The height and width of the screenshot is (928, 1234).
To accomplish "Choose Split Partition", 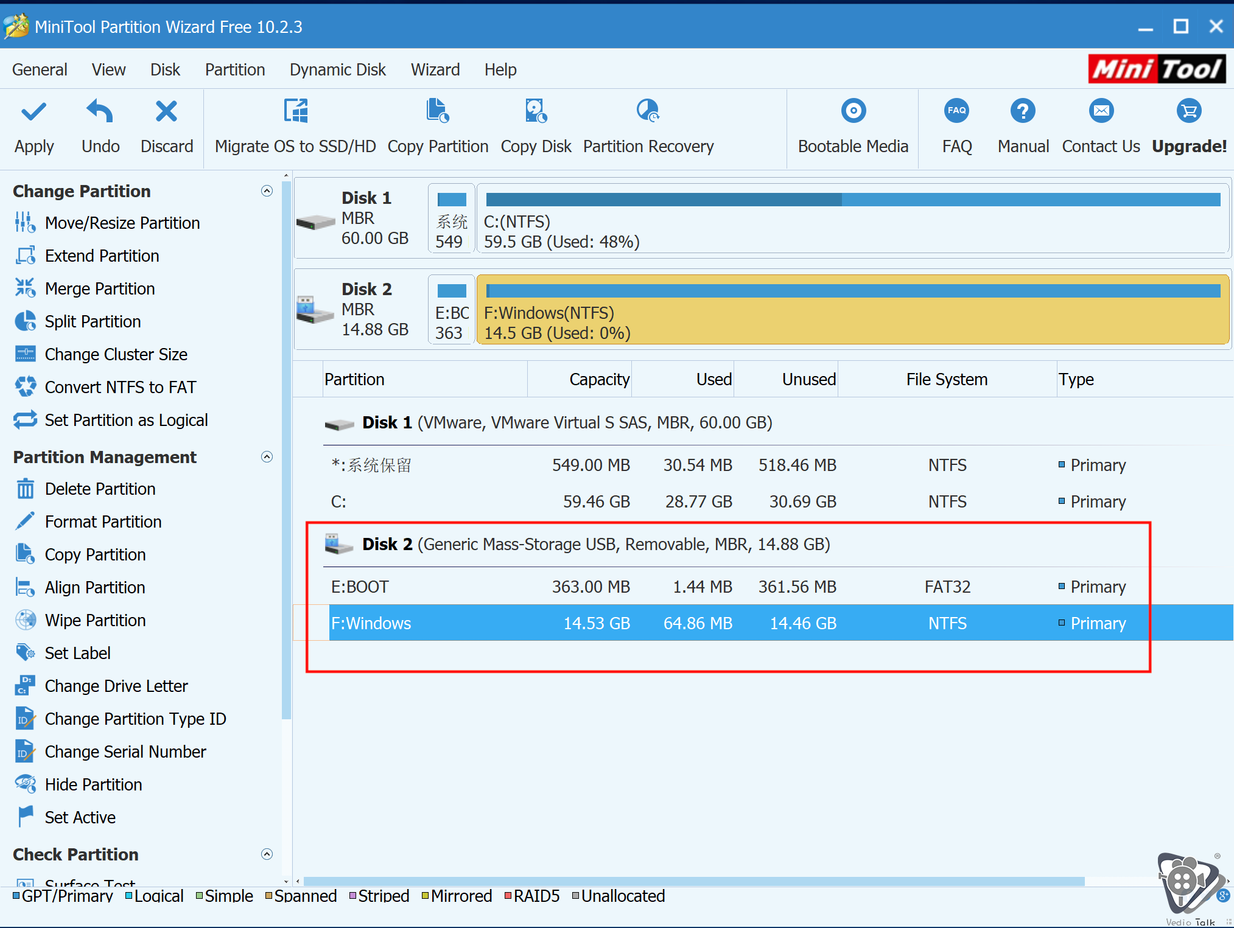I will click(x=77, y=321).
